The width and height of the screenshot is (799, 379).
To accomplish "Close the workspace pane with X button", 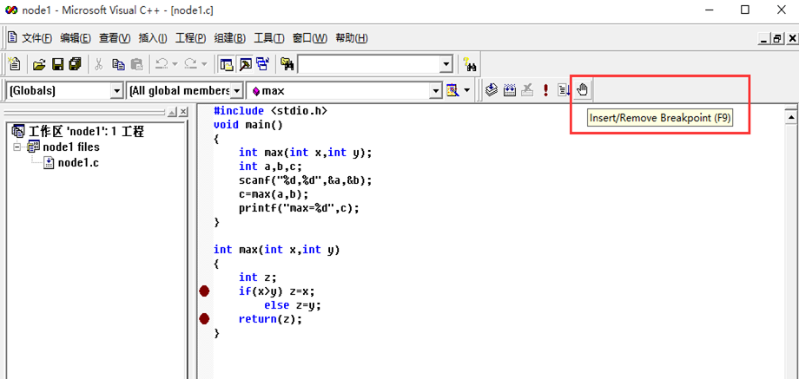I will coord(183,112).
